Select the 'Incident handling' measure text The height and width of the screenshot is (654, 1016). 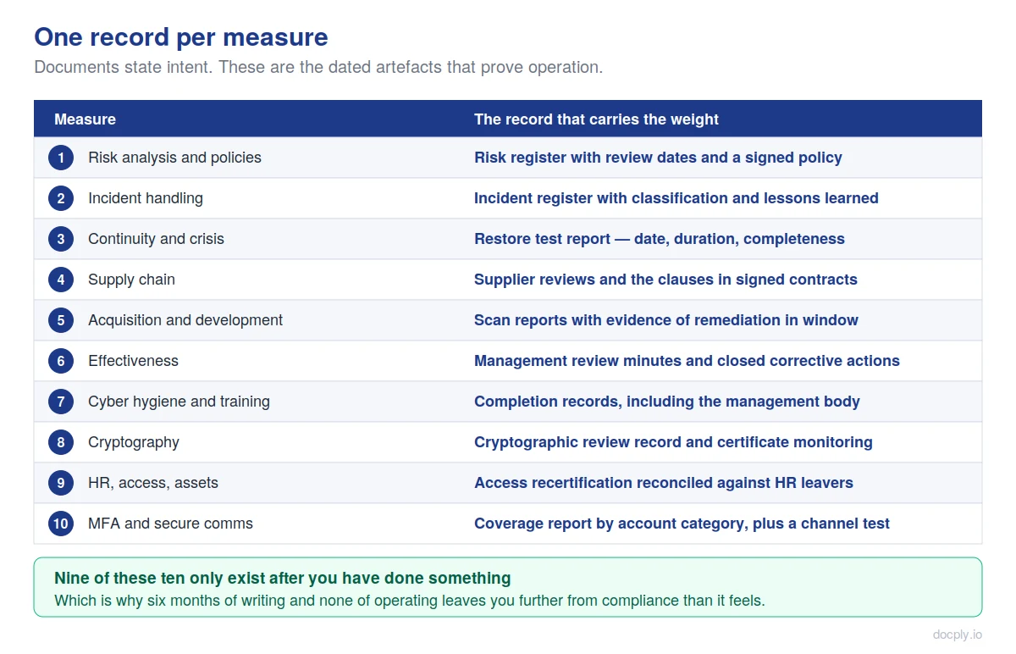click(146, 198)
